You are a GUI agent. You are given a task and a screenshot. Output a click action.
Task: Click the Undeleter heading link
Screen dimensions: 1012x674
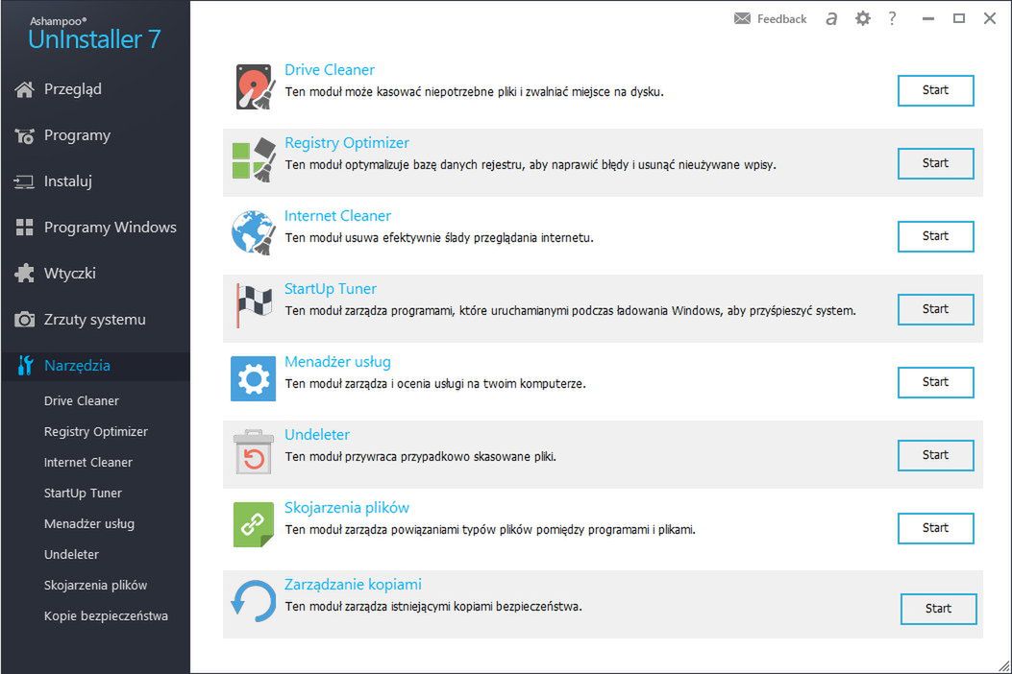[x=317, y=434]
